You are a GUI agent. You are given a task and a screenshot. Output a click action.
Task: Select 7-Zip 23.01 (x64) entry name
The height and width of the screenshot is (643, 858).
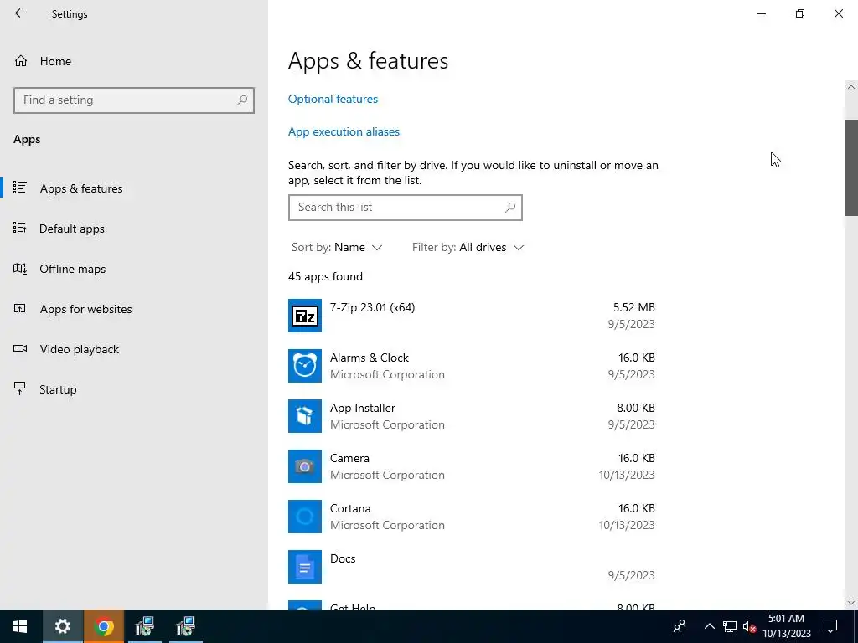[x=372, y=307]
